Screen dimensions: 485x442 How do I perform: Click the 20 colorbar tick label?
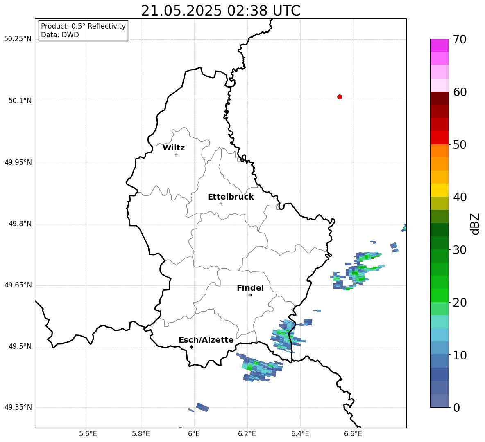click(x=460, y=303)
